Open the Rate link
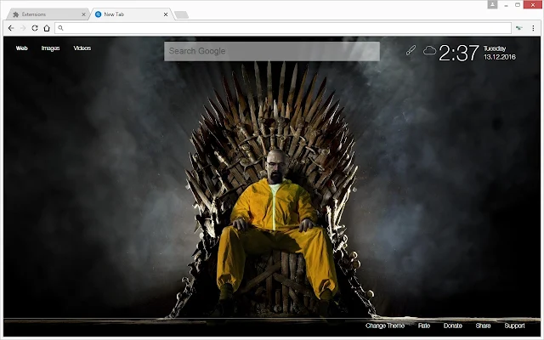 click(x=424, y=326)
